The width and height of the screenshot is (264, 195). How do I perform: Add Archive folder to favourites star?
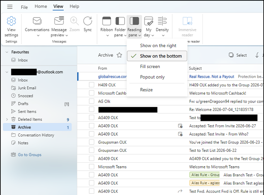pyautogui.click(x=120, y=55)
